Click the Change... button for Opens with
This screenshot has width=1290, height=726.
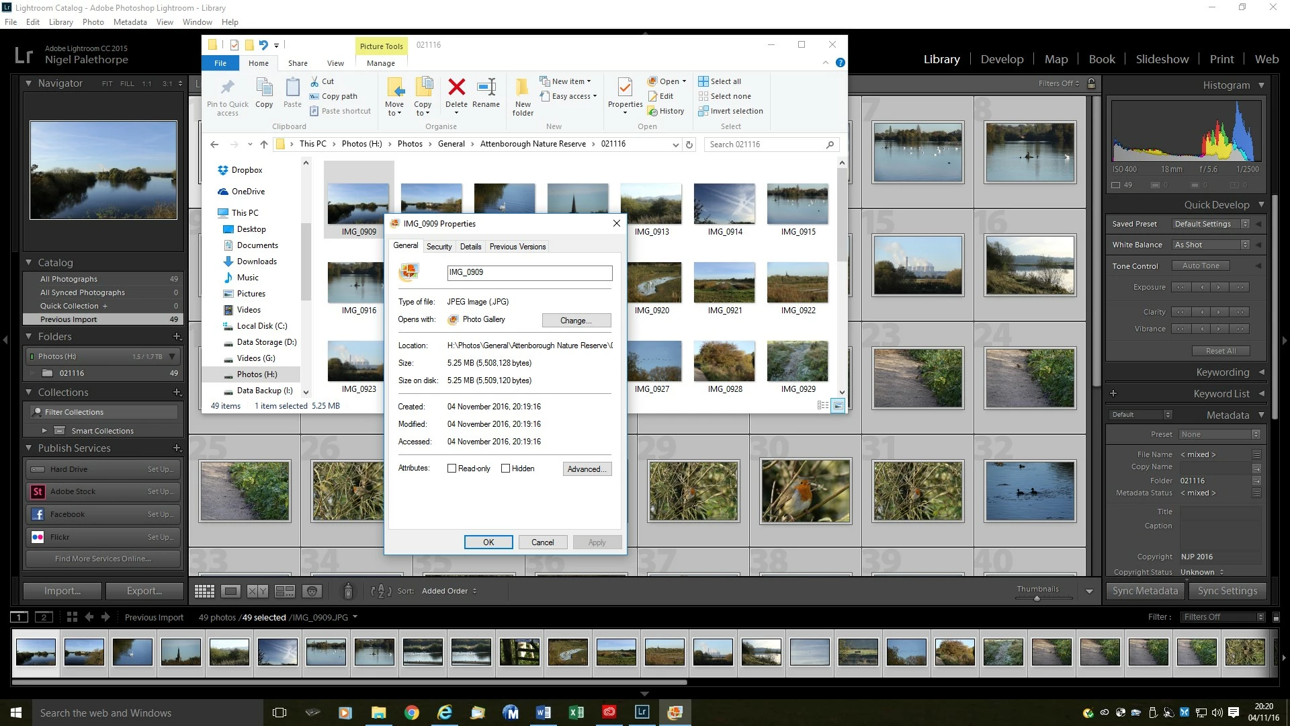(576, 321)
